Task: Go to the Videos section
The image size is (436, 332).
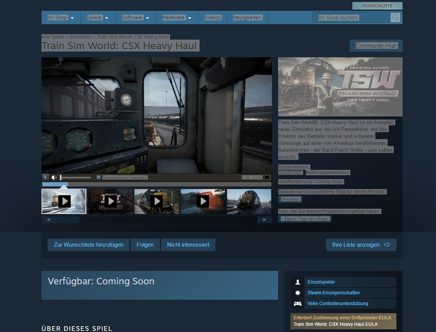Action: 212,18
